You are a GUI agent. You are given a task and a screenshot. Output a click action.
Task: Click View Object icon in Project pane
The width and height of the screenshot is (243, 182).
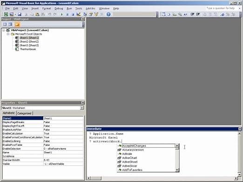coord(10,24)
